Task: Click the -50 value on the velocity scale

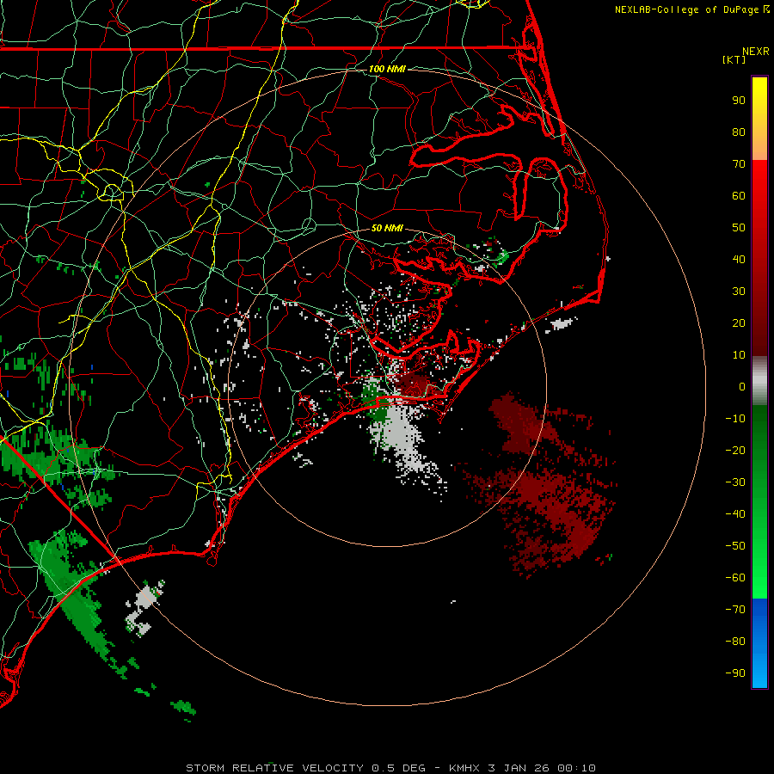Action: pyautogui.click(x=735, y=546)
